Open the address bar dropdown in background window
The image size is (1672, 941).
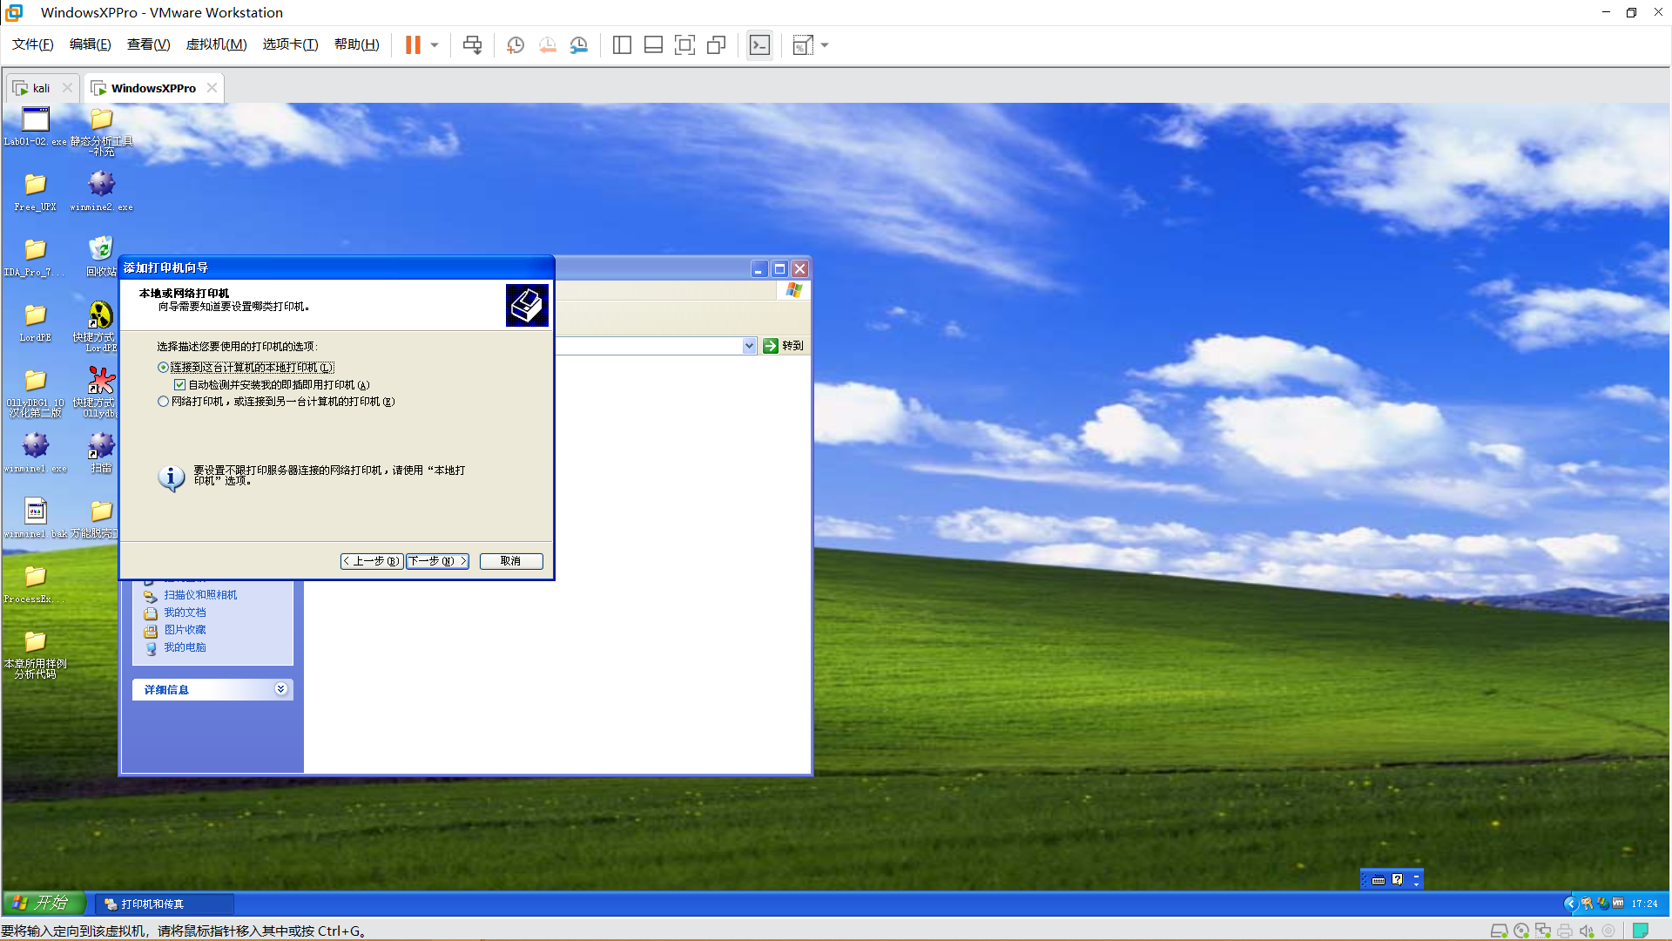(749, 346)
